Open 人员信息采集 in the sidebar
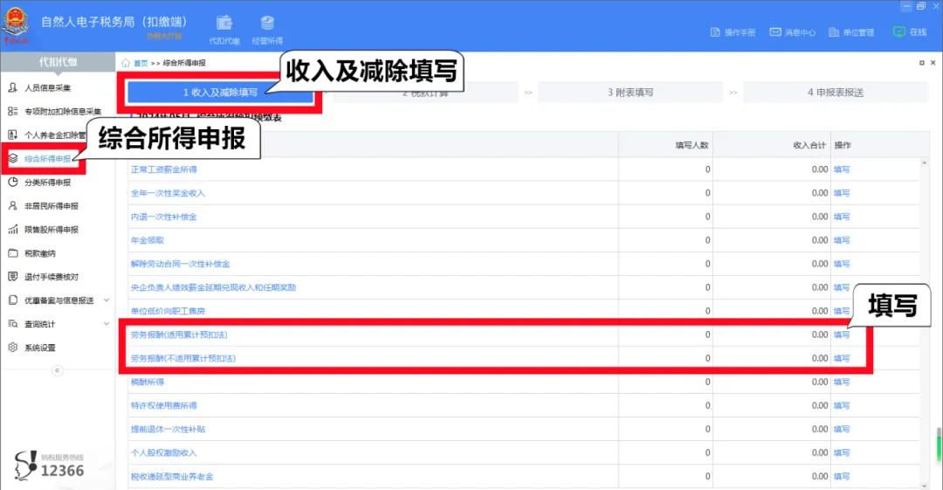The image size is (943, 490). point(48,88)
